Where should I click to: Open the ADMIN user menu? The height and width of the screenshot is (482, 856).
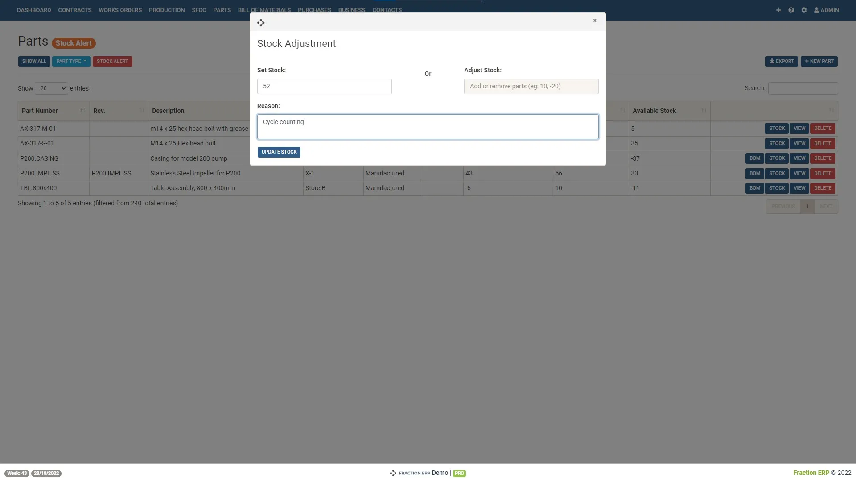pyautogui.click(x=826, y=10)
